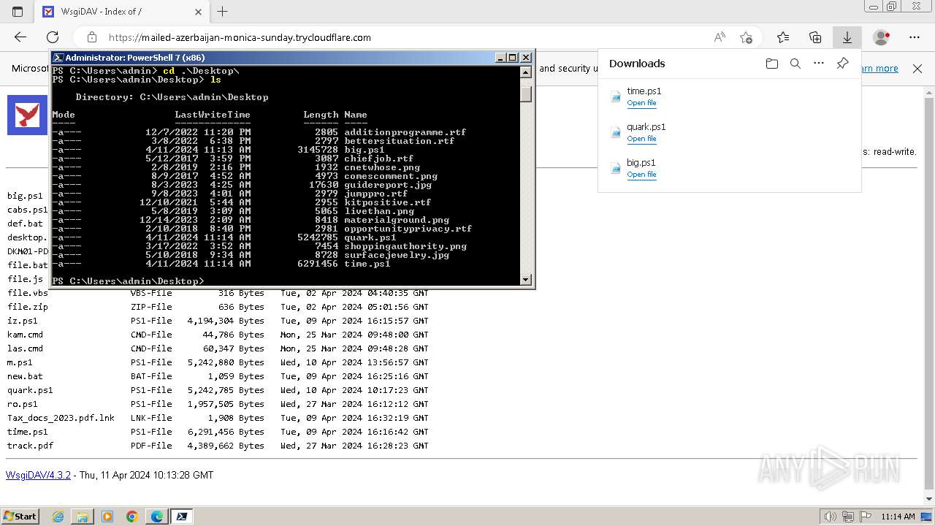Add page to favorites star icon

[746, 37]
